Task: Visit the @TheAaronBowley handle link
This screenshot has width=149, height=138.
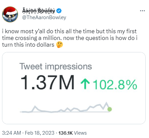Action: tap(44, 17)
